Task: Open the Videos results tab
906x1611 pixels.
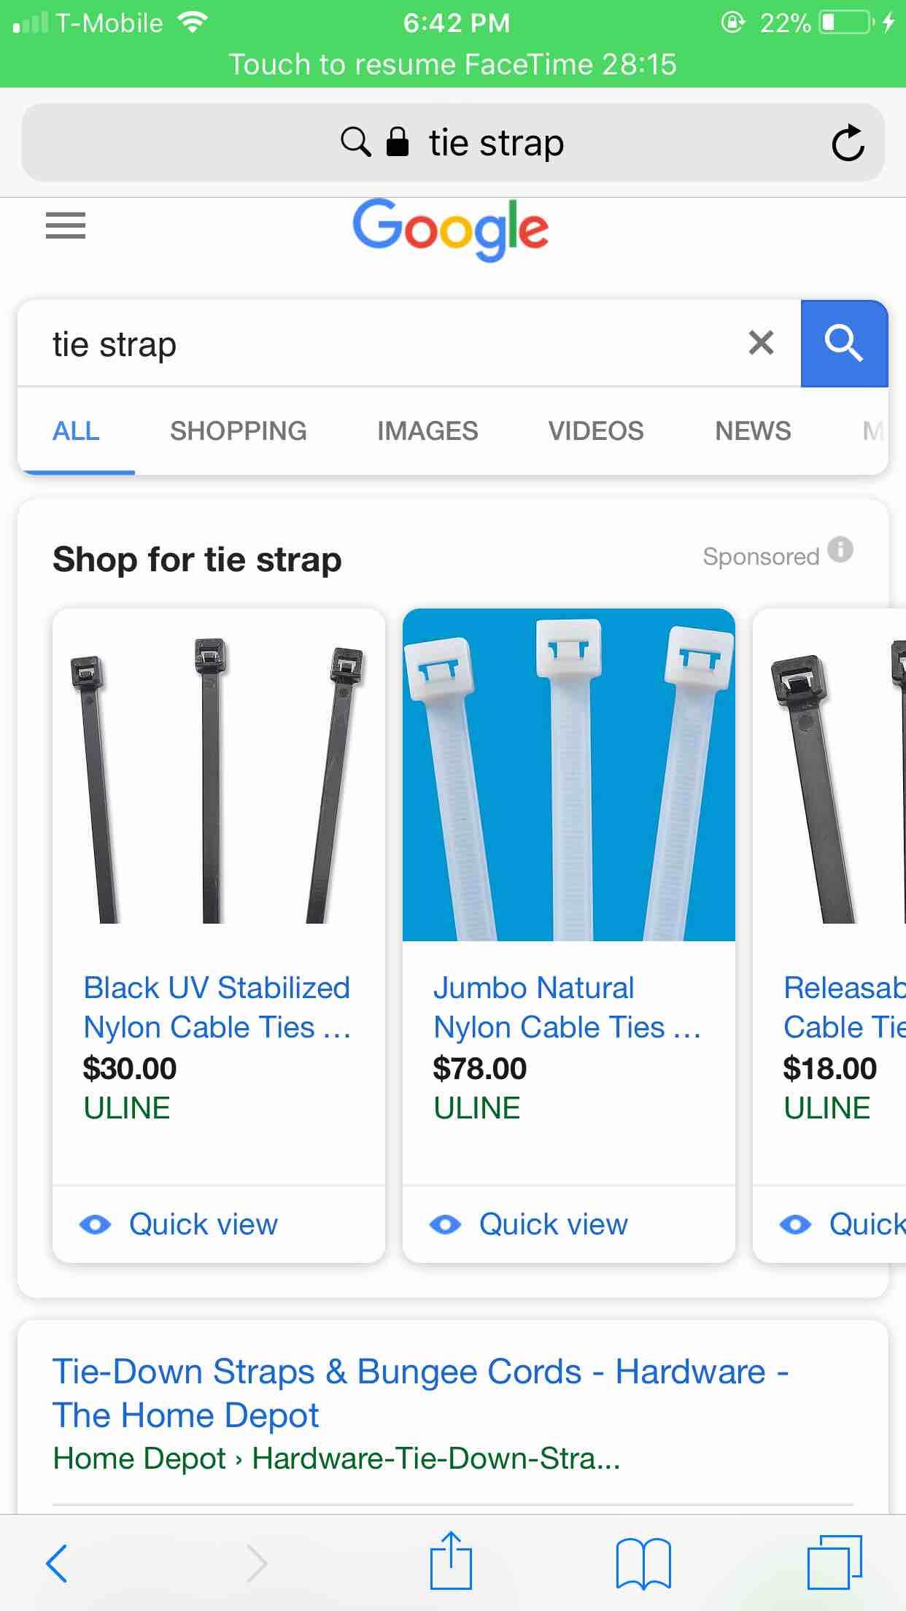Action: coord(596,431)
